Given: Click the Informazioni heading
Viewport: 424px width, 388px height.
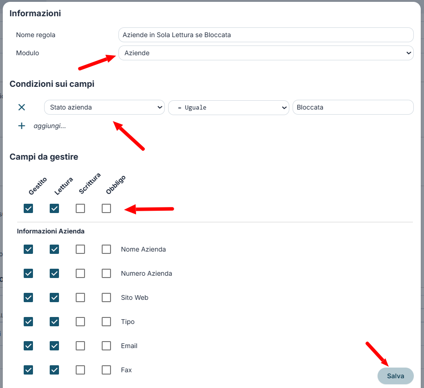Looking at the screenshot, I should point(35,13).
